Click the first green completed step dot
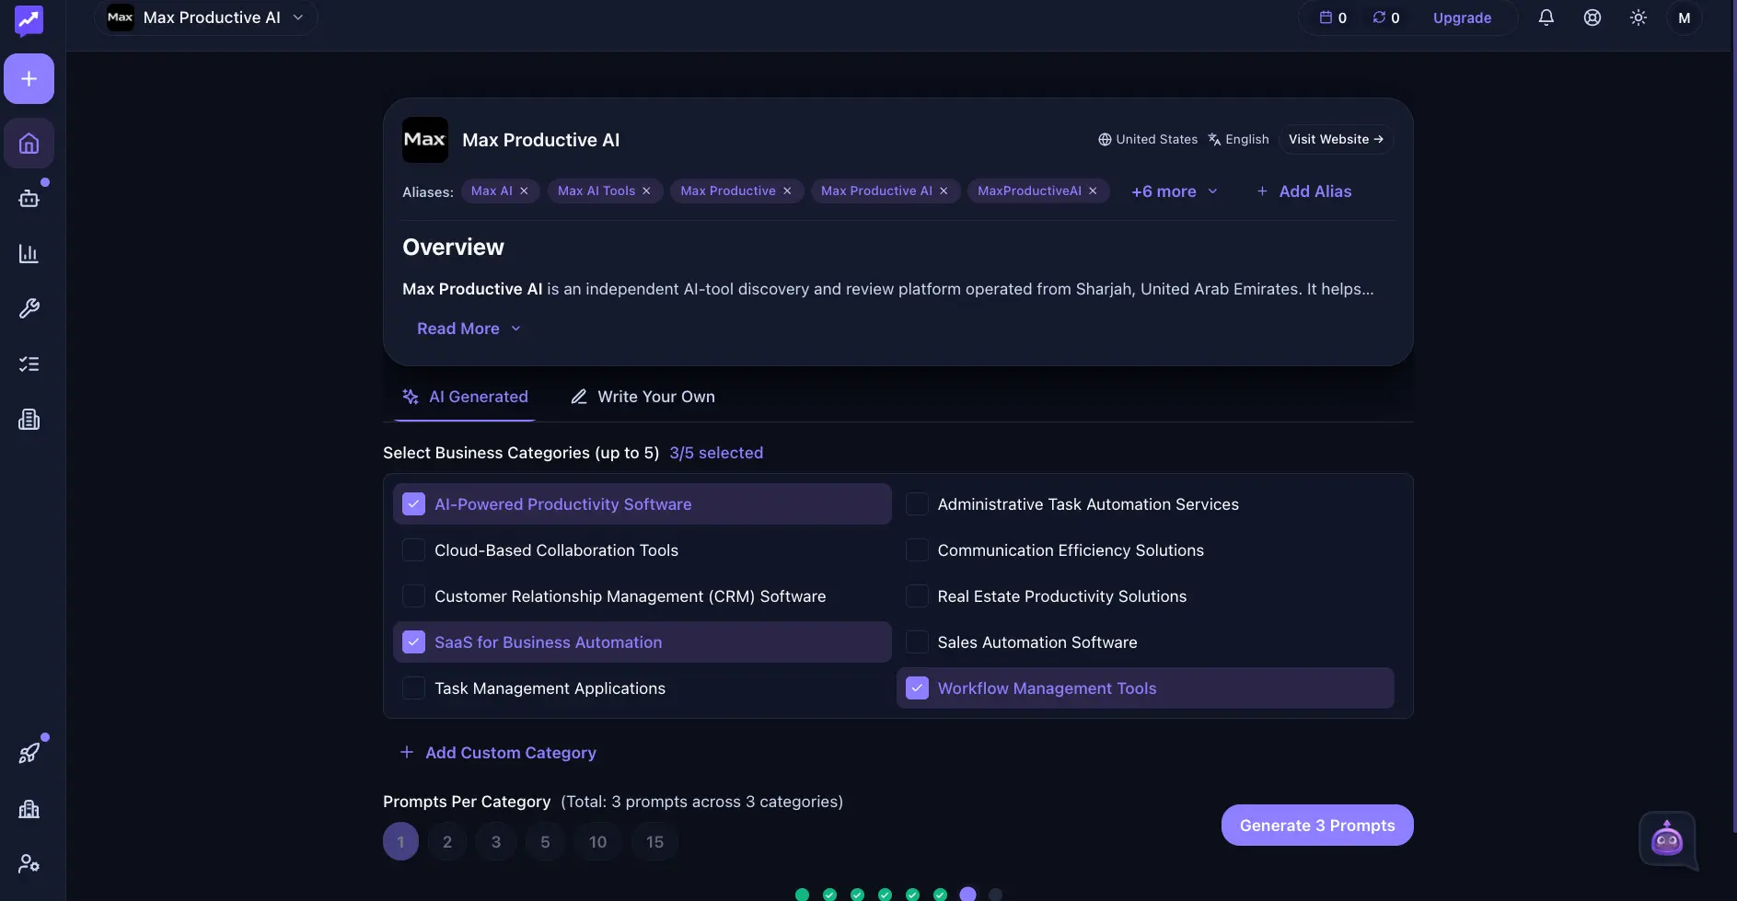The width and height of the screenshot is (1737, 901). pyautogui.click(x=802, y=894)
